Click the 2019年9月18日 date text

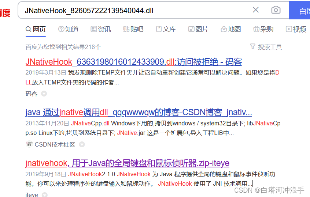pos(46,174)
